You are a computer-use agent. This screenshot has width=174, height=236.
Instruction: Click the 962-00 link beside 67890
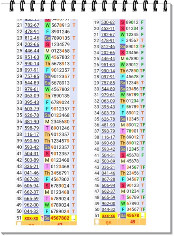[x=108, y=203]
